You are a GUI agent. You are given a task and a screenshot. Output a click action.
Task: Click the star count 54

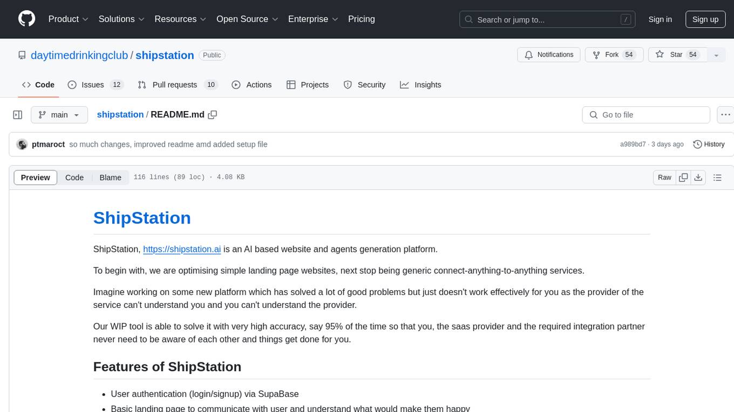pyautogui.click(x=694, y=55)
